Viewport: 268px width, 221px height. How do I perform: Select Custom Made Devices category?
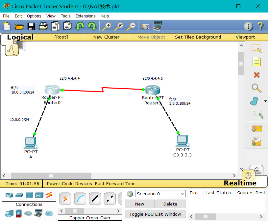pyautogui.click(x=38, y=213)
